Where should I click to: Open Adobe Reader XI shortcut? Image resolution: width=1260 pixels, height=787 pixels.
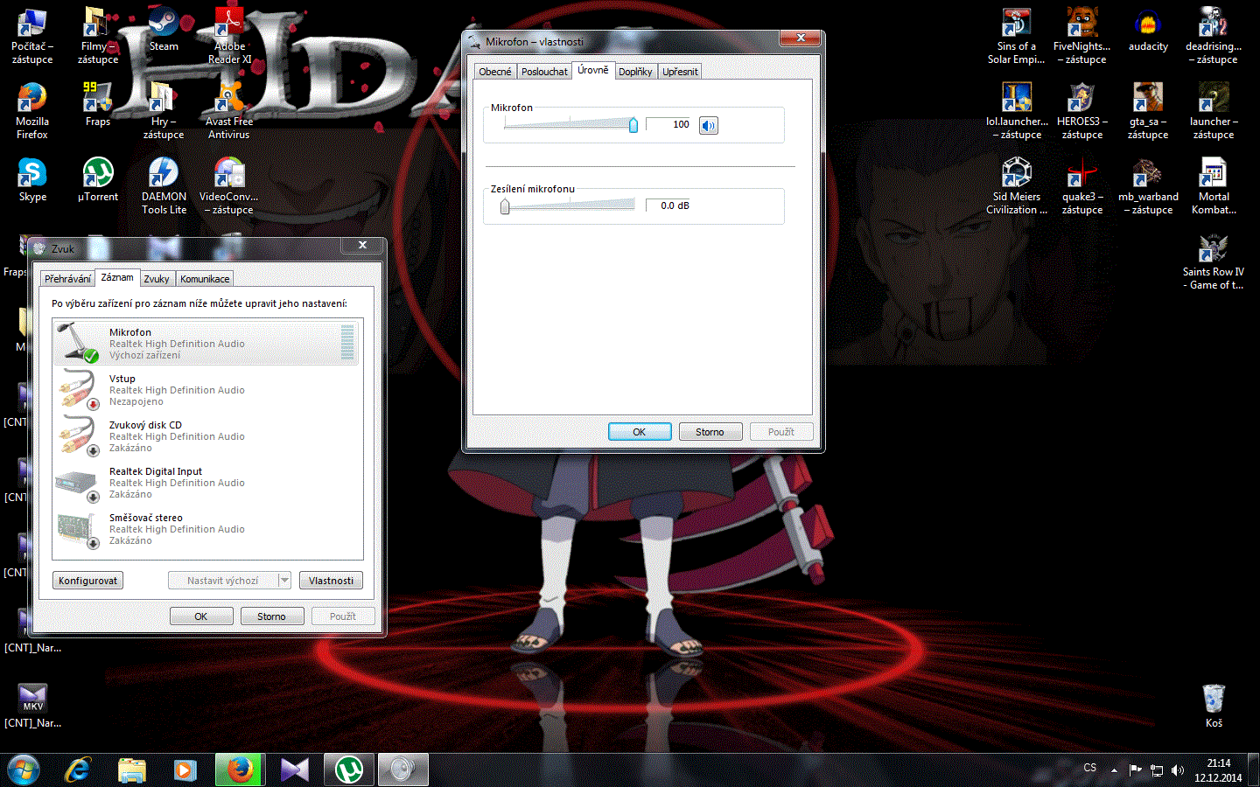point(229,36)
